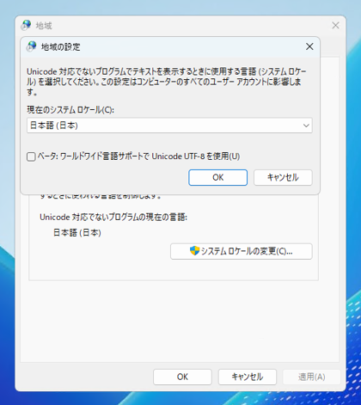This screenshot has width=361, height=405.
Task: Click キャンセル in the 地域の設定 dialog
Action: click(283, 177)
